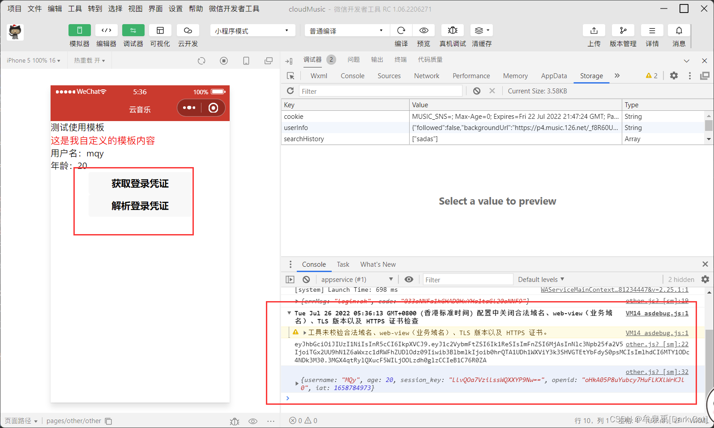Open the mini program capsule menu dots
Image resolution: width=714 pixels, height=428 pixels.
[x=189, y=108]
